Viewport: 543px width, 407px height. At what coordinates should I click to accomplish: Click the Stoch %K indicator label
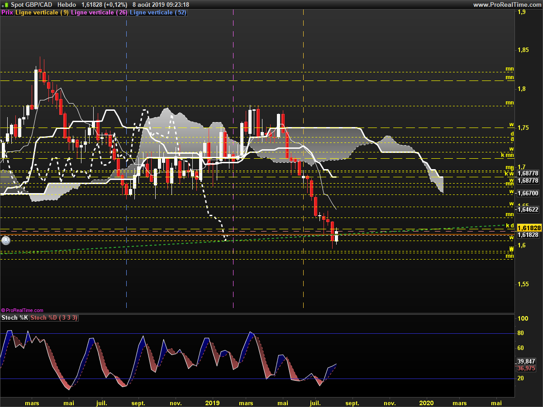15,318
